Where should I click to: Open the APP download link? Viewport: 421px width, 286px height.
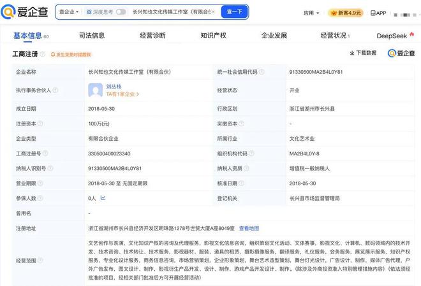click(x=378, y=13)
